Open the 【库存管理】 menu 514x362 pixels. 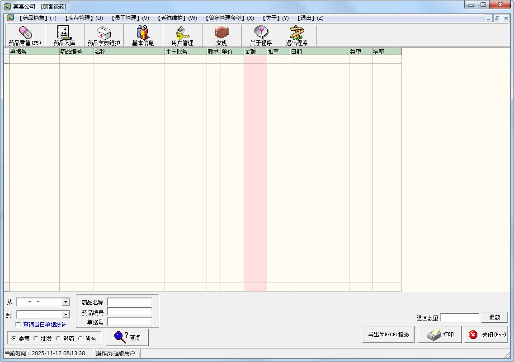(x=83, y=18)
